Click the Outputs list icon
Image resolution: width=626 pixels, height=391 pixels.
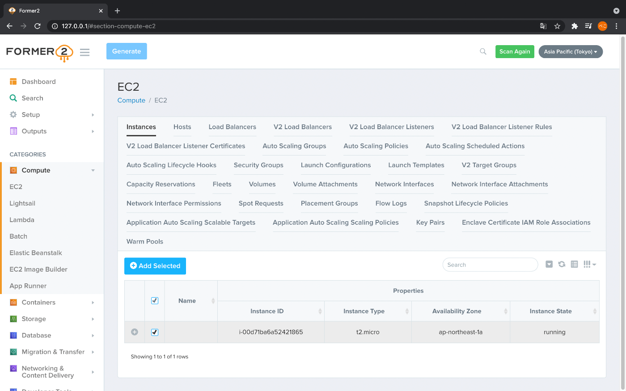tap(13, 131)
